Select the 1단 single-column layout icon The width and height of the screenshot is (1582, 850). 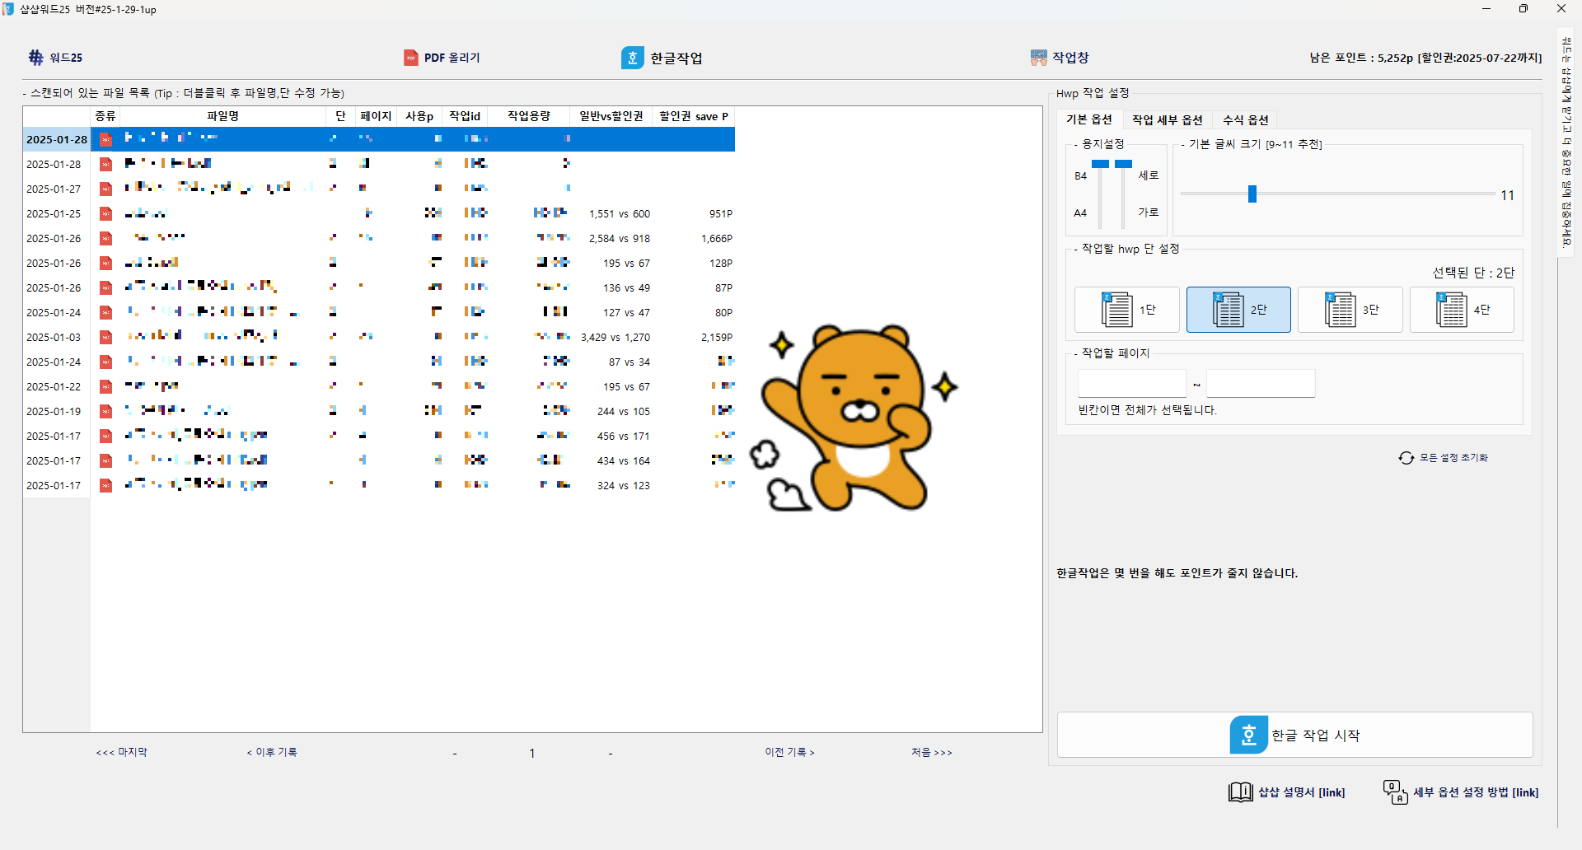(1116, 310)
